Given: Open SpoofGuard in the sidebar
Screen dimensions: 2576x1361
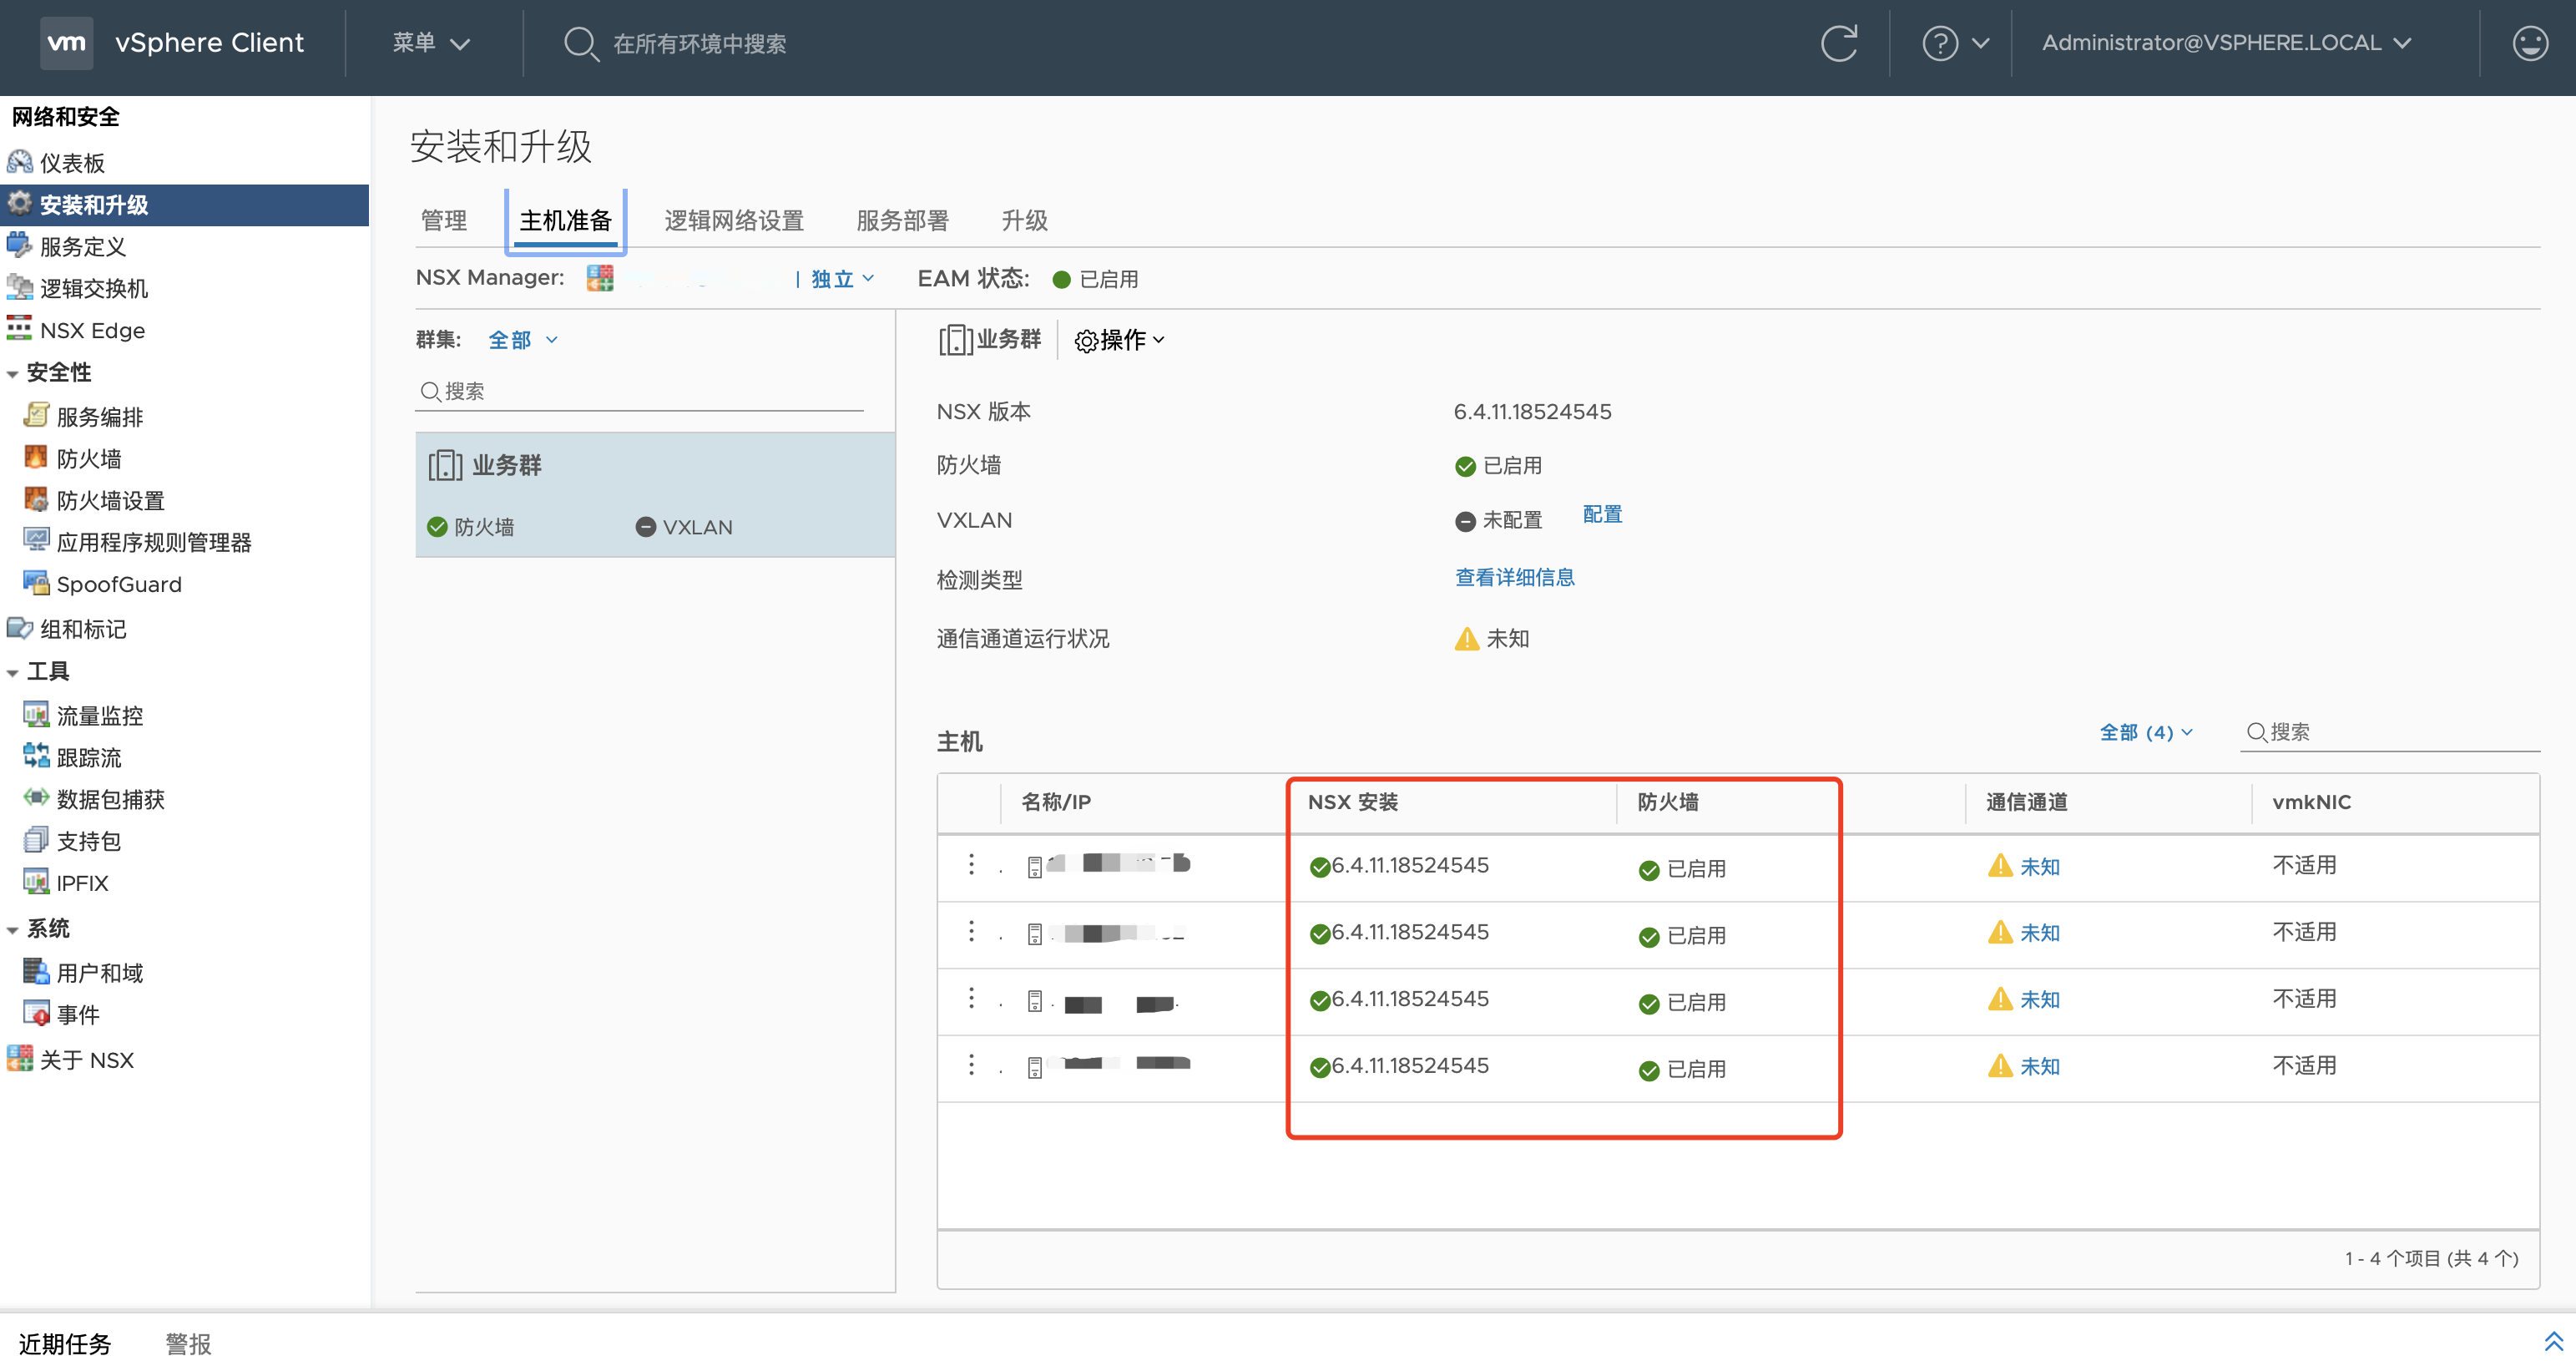Looking at the screenshot, I should coord(118,584).
